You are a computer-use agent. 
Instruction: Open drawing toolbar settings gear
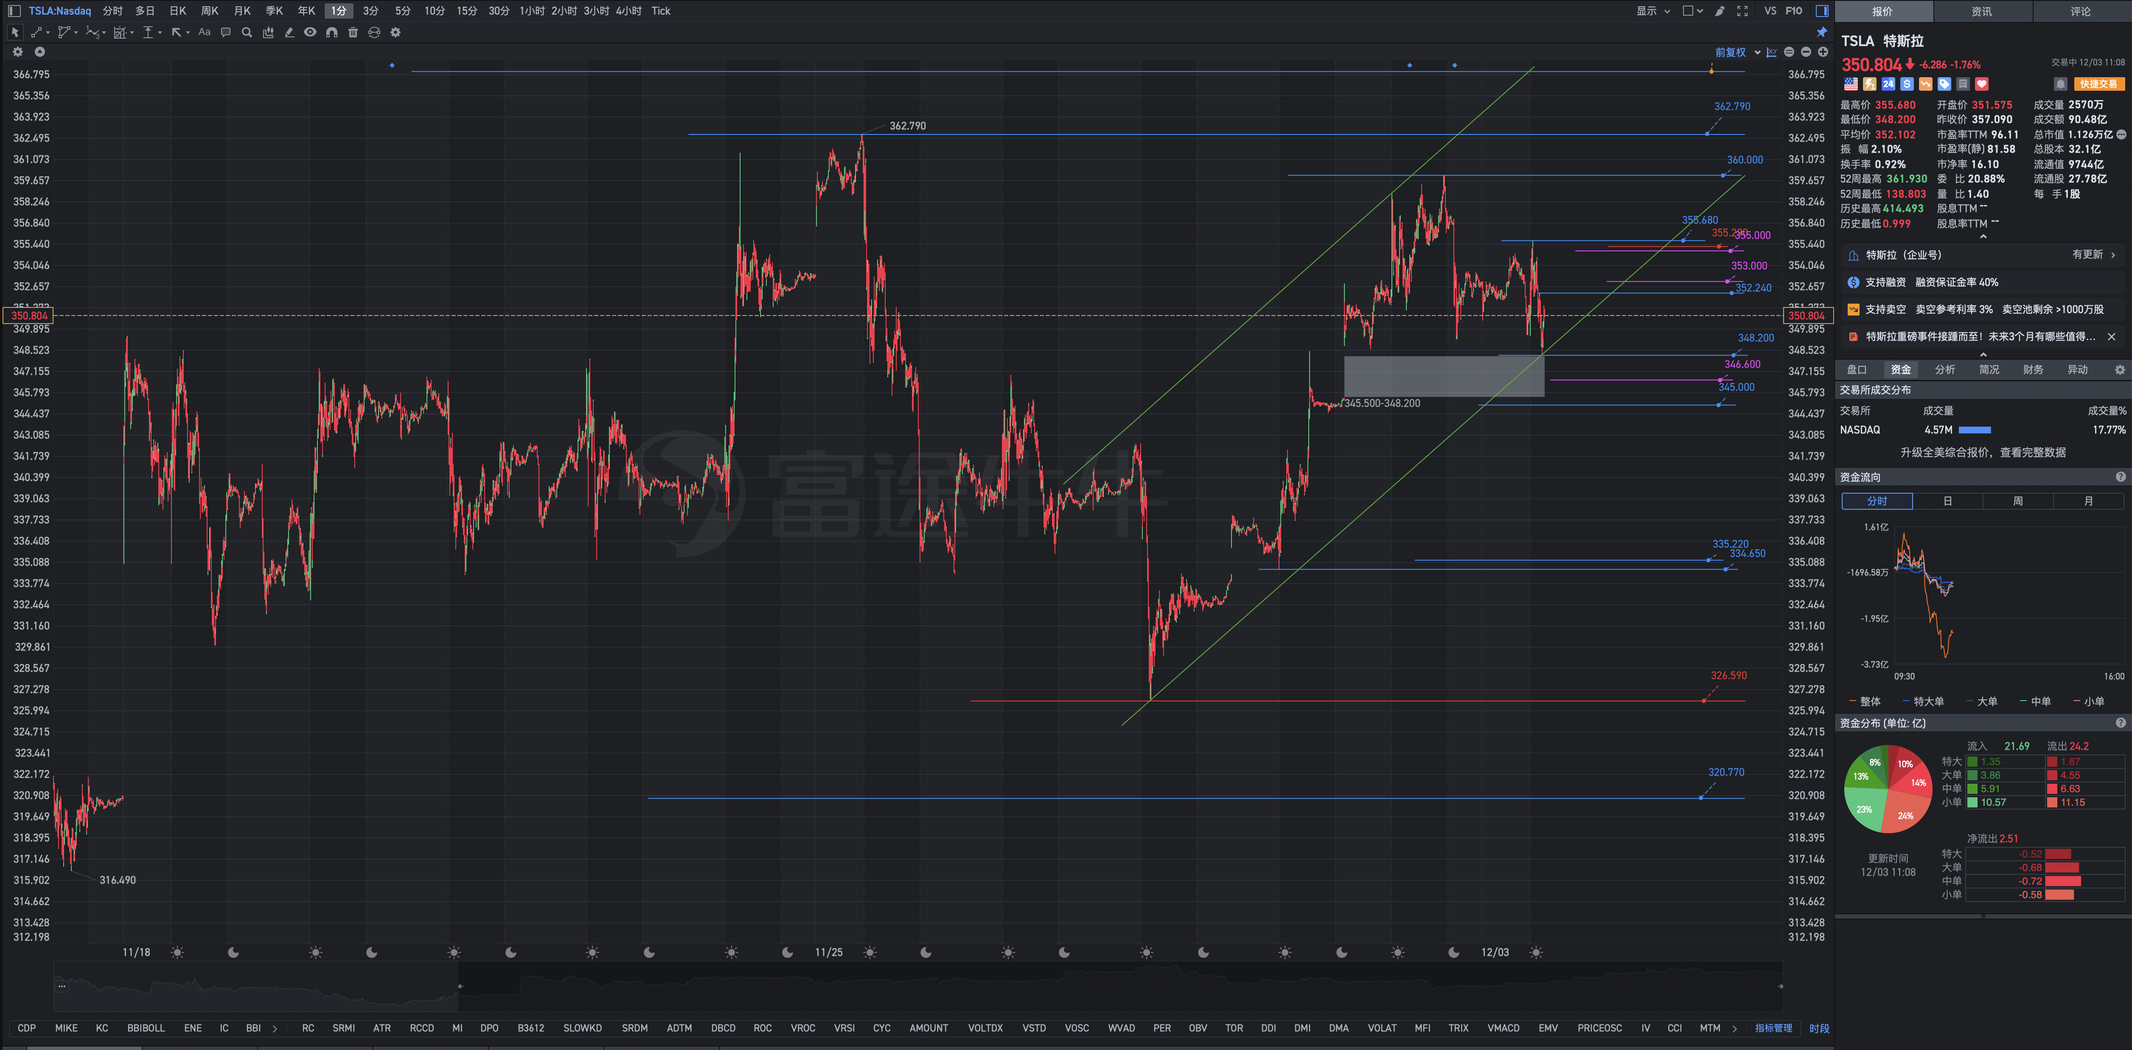pyautogui.click(x=396, y=32)
